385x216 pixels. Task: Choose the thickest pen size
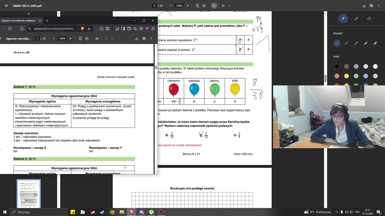[x=375, y=43]
